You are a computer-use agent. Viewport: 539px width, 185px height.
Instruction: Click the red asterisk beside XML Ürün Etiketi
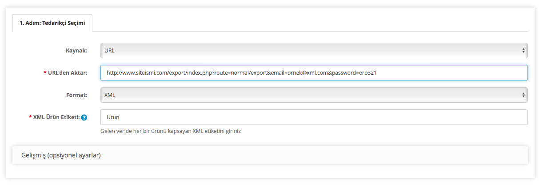point(30,117)
